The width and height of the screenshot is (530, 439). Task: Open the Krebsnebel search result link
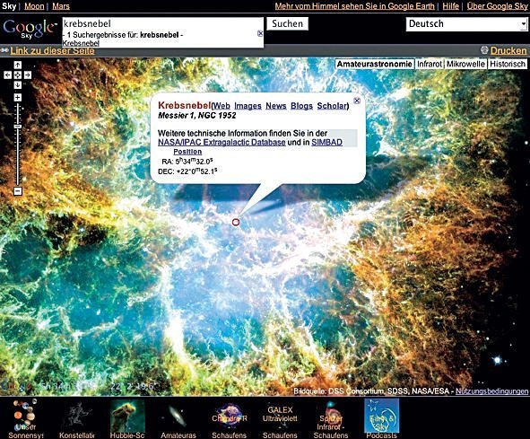coord(81,43)
